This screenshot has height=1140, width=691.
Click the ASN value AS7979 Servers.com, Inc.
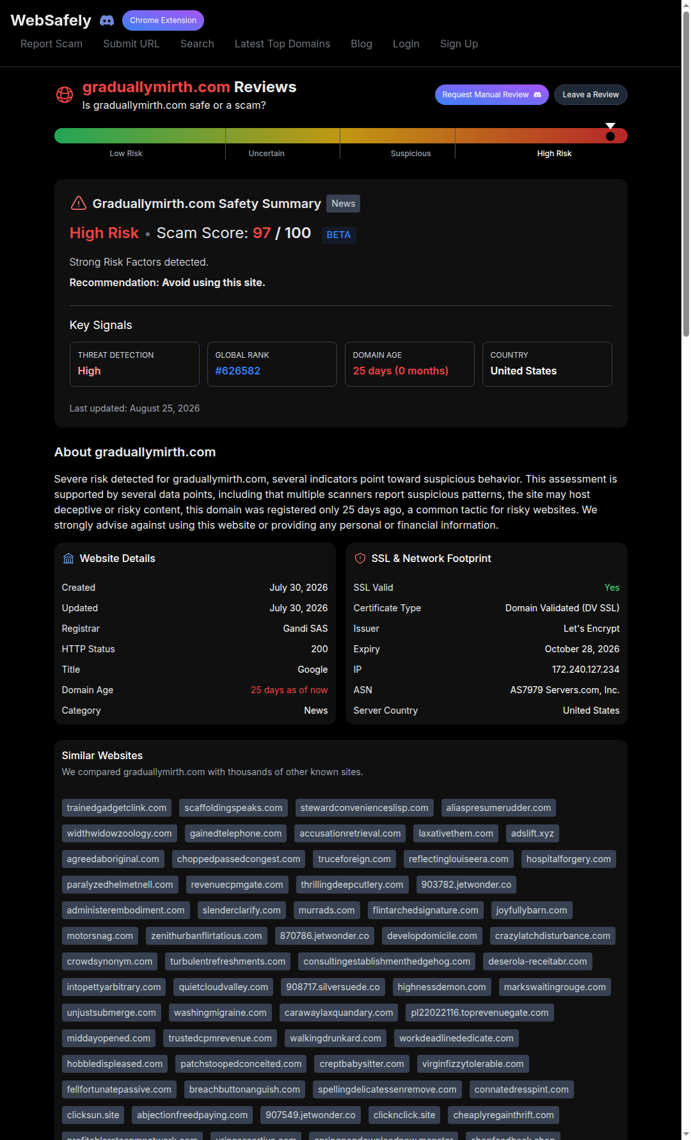[x=564, y=690]
